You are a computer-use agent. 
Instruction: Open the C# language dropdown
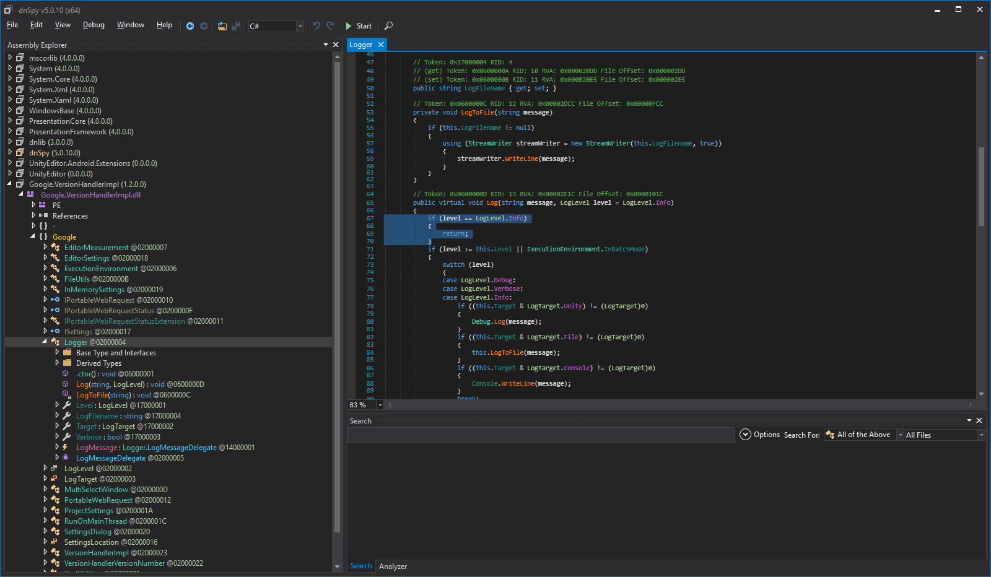click(x=300, y=26)
